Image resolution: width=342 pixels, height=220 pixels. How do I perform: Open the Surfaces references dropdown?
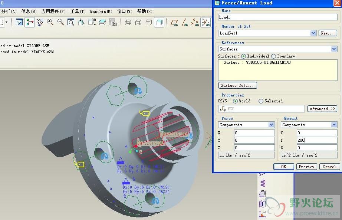click(334, 49)
